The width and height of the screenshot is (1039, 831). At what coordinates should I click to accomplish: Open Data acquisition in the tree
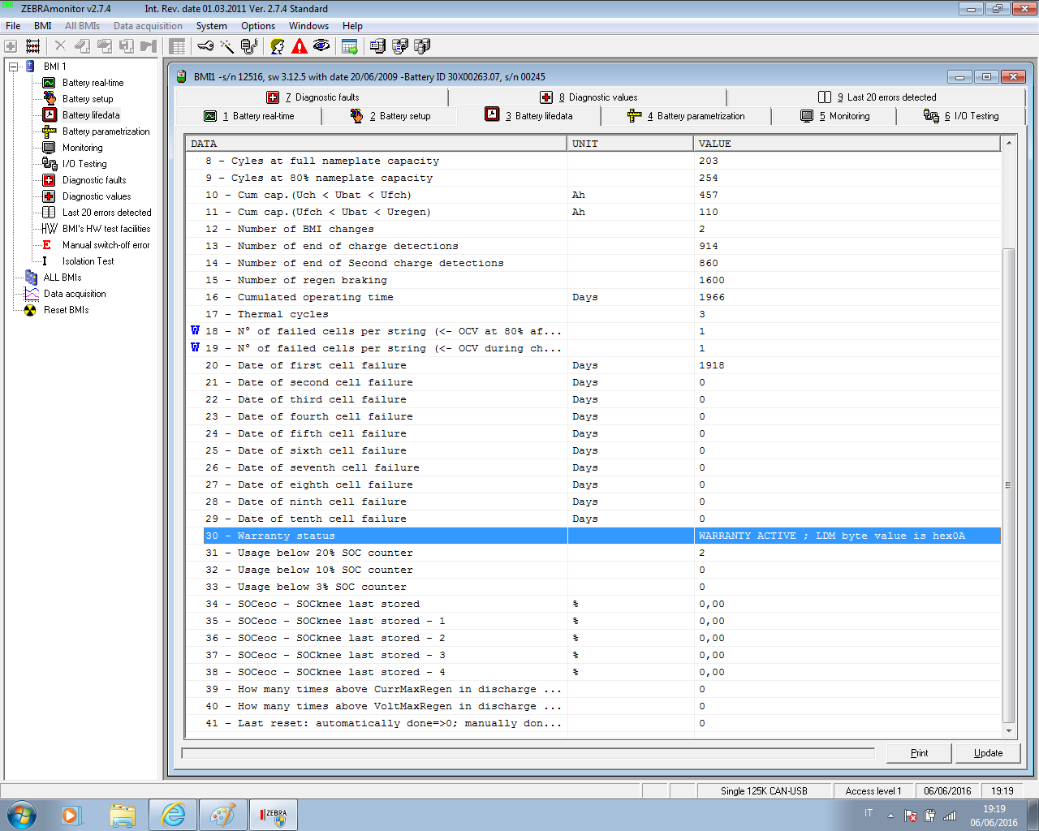(75, 294)
